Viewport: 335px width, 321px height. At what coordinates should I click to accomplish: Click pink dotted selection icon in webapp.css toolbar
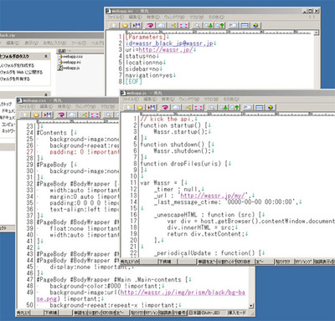click(95, 115)
